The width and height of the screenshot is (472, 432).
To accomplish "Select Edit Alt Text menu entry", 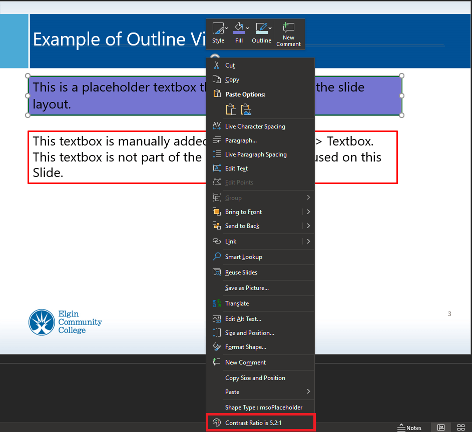I will (x=243, y=318).
